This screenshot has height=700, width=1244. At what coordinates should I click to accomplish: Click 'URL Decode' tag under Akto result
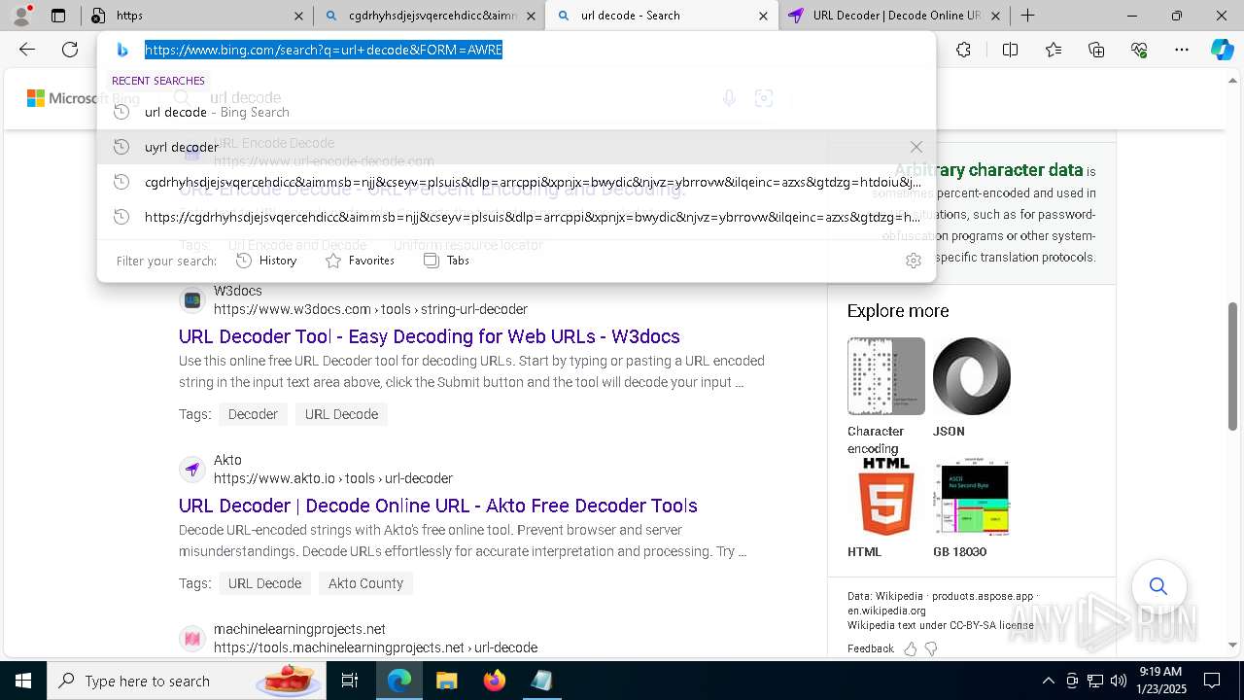pos(264,583)
